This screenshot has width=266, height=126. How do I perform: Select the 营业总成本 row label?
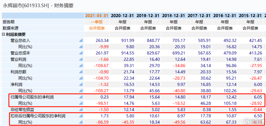[20, 53]
